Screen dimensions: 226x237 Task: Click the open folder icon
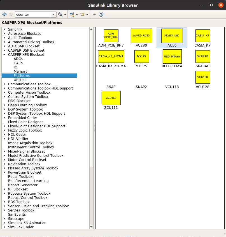tap(82, 14)
